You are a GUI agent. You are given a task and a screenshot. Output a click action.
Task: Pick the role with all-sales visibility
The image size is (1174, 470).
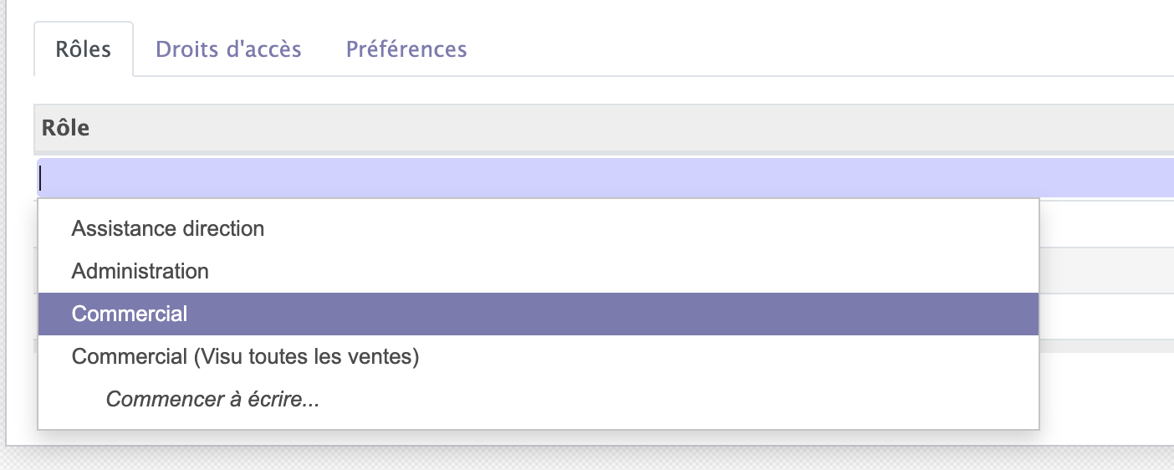pos(245,356)
